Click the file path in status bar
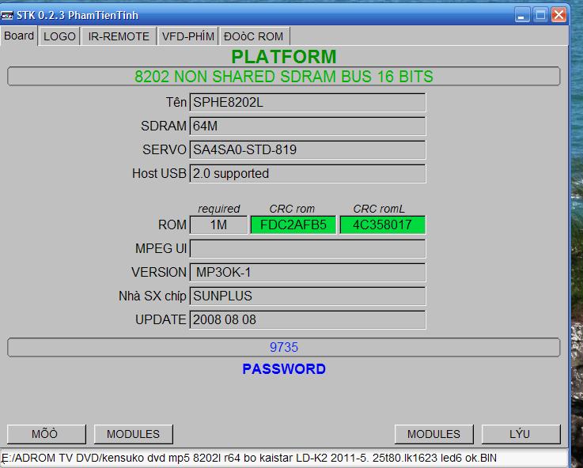 click(x=249, y=458)
